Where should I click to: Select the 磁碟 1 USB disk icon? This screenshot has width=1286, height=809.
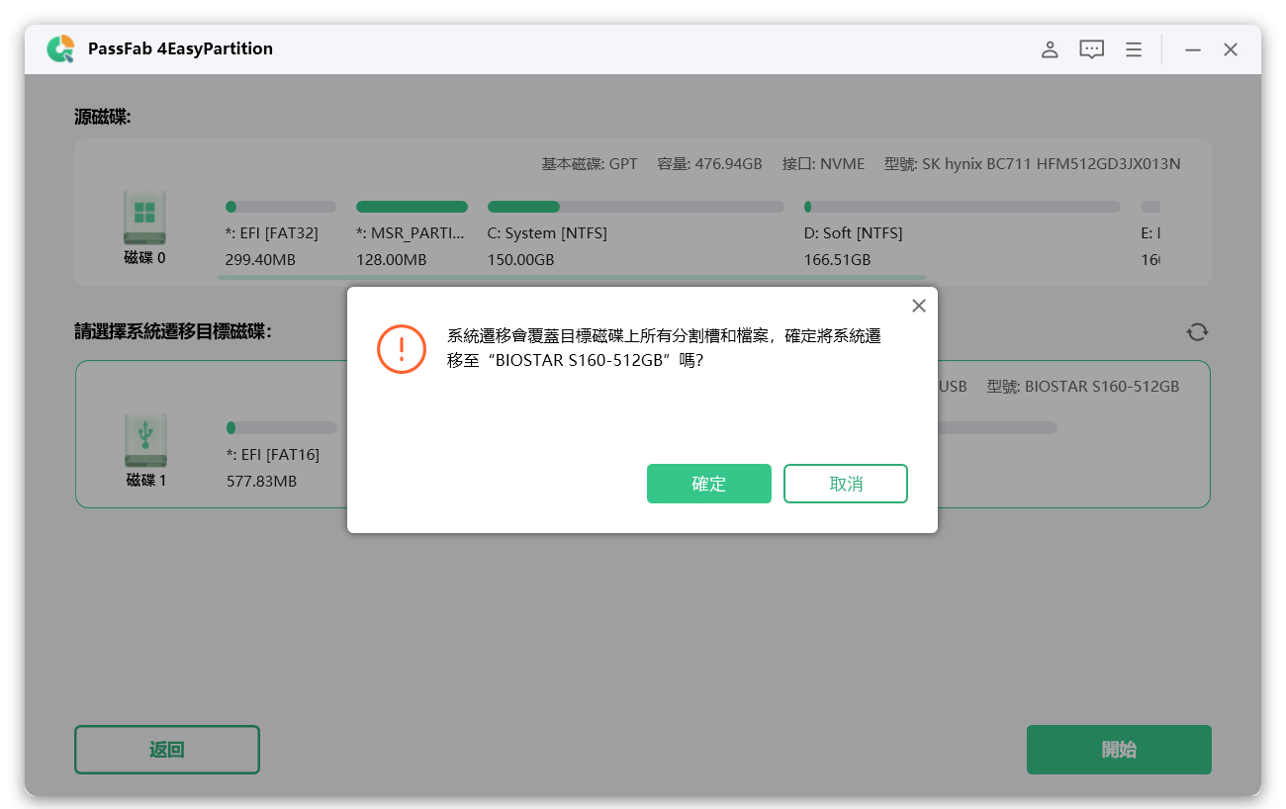tap(145, 440)
